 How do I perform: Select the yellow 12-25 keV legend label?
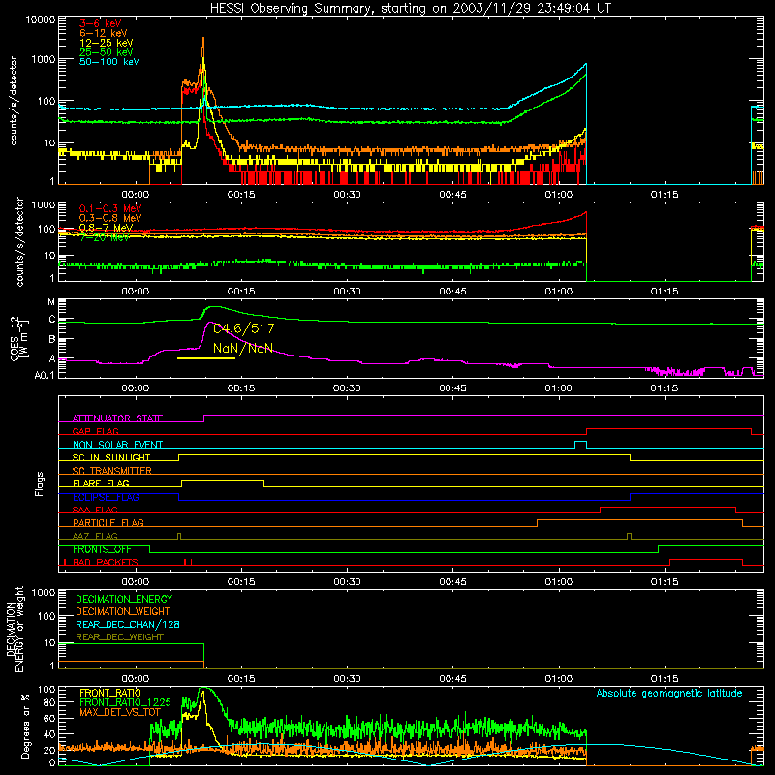pyautogui.click(x=107, y=43)
